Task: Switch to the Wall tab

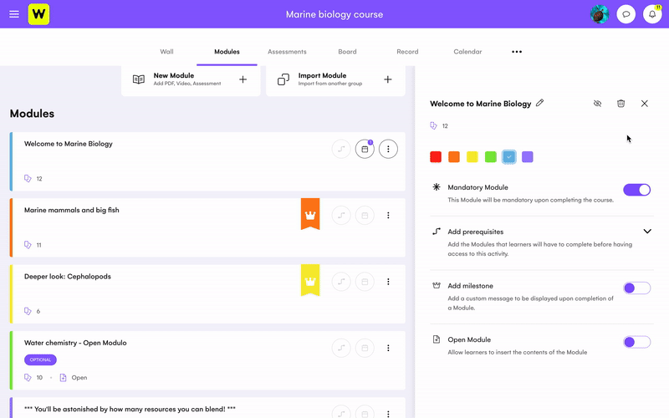Action: [x=166, y=52]
